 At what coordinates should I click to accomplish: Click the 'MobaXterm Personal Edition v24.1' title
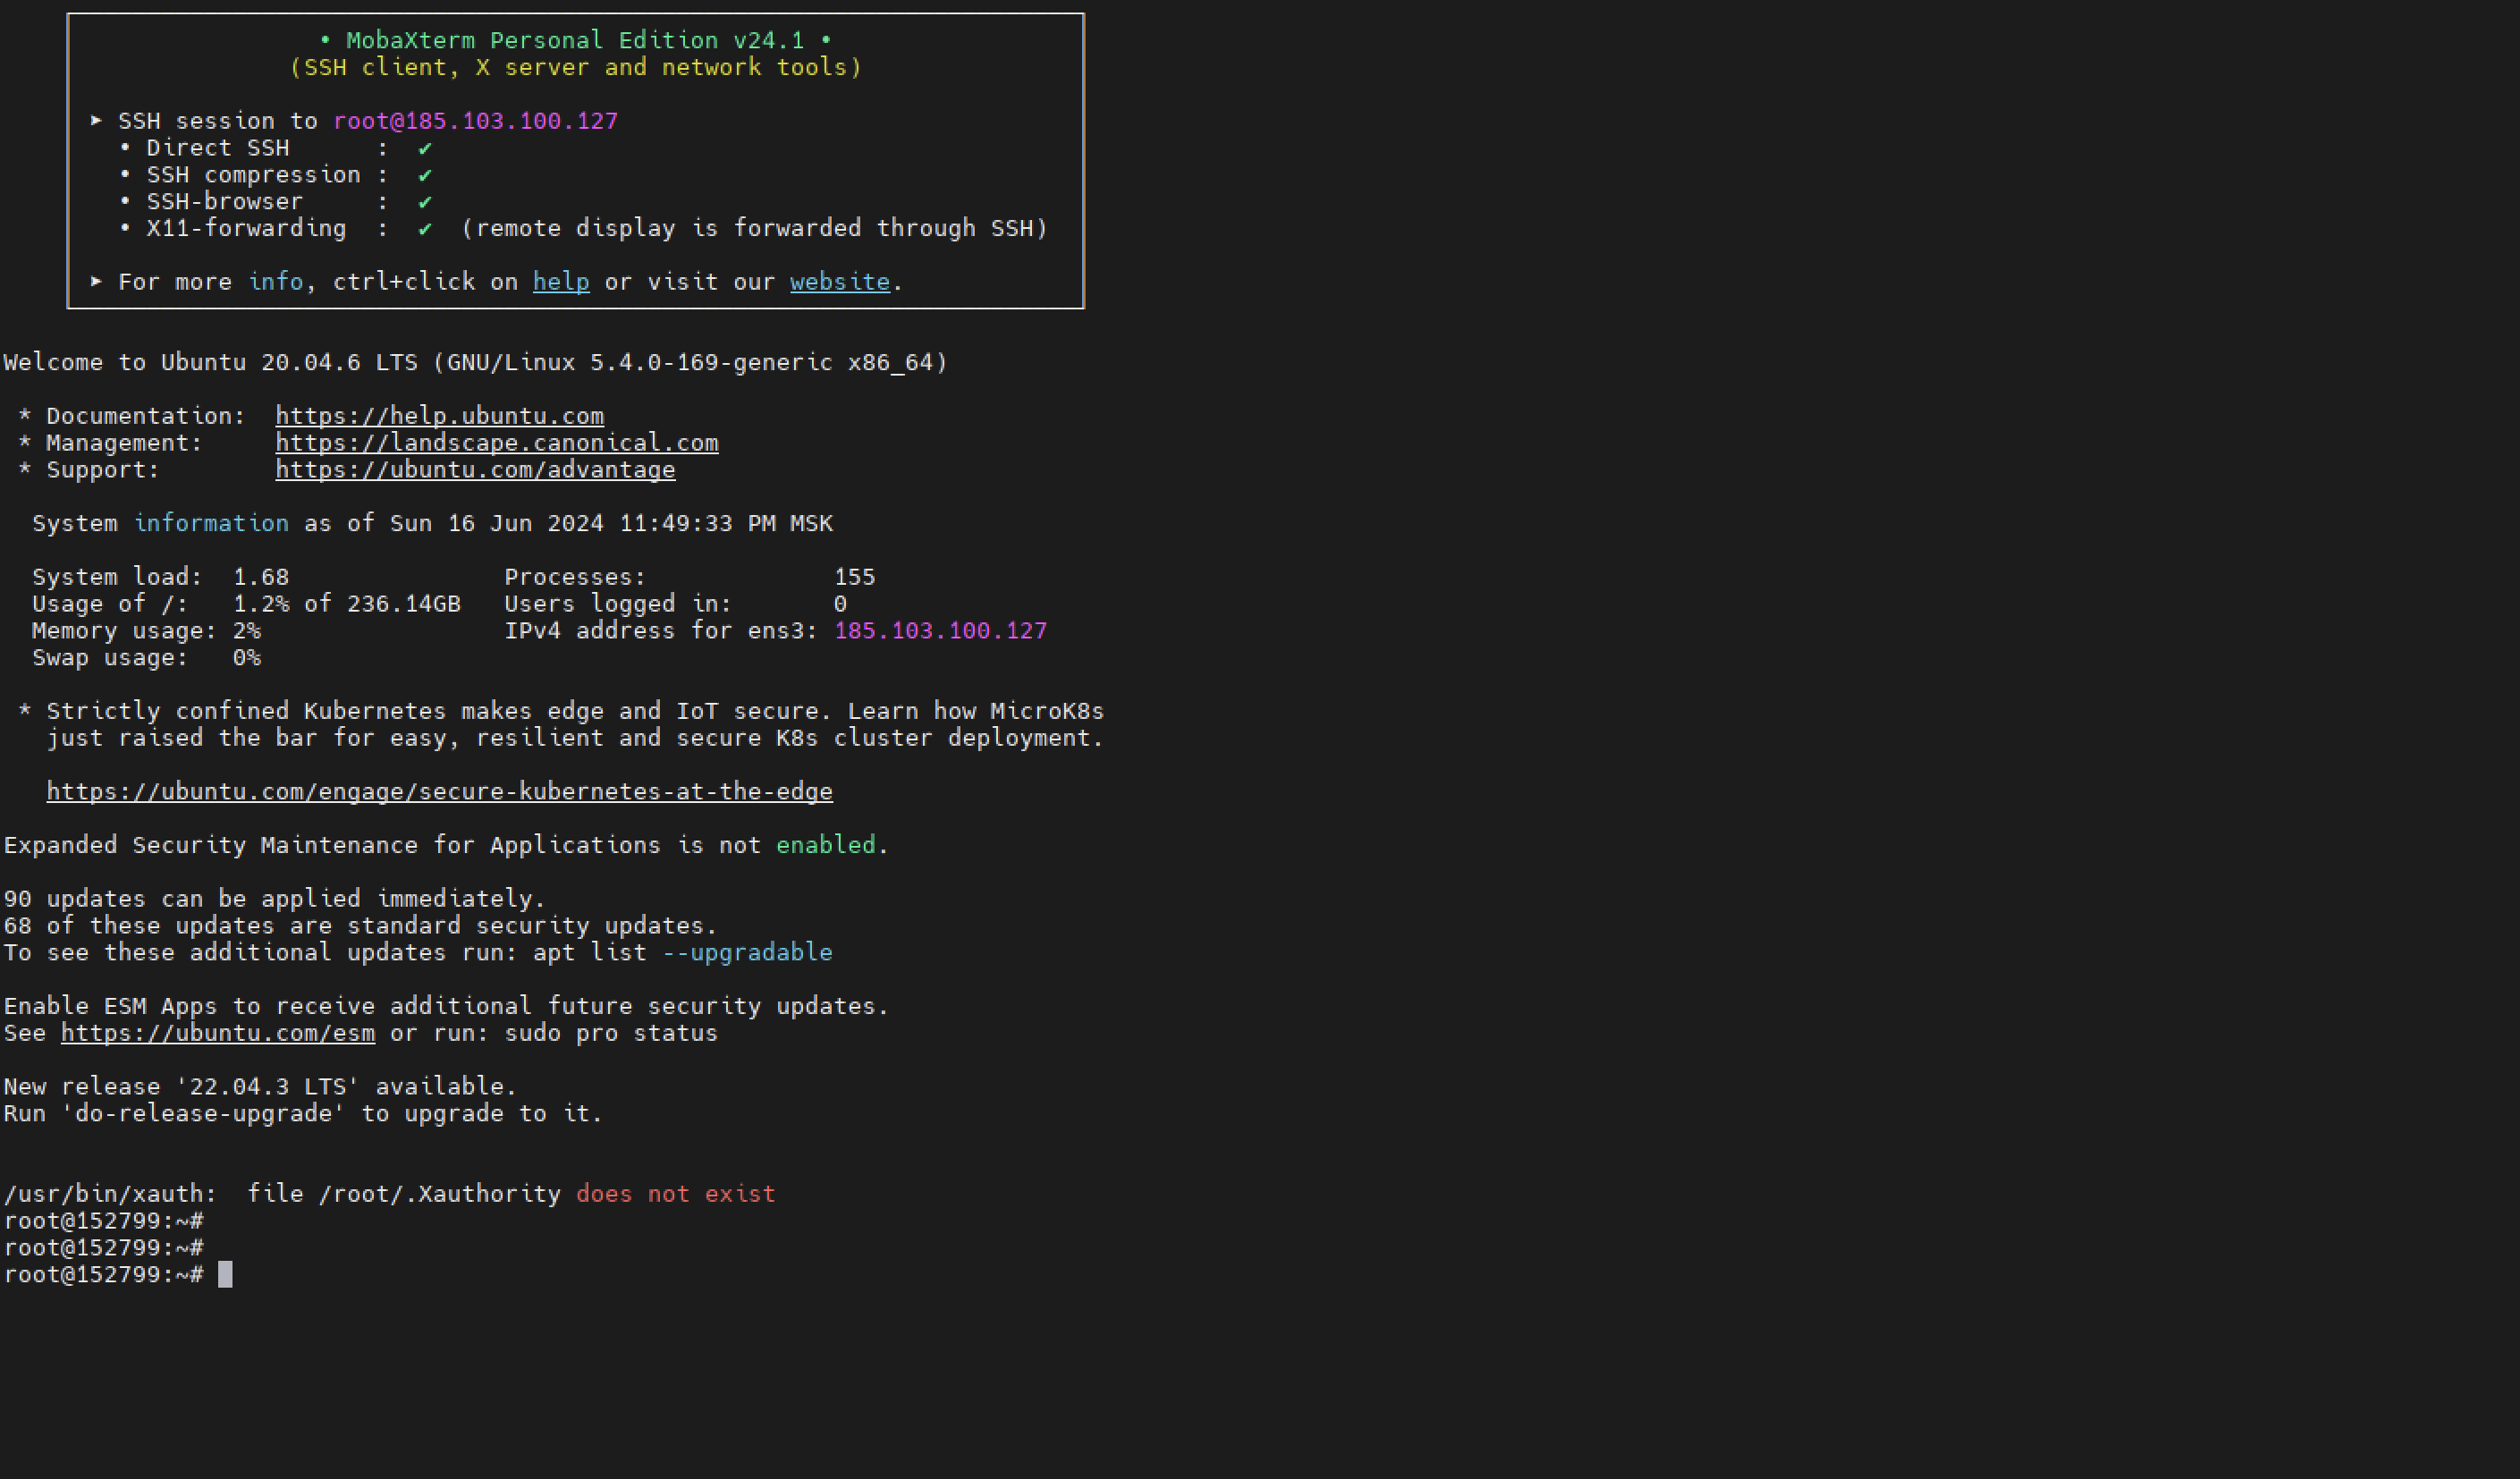575,41
